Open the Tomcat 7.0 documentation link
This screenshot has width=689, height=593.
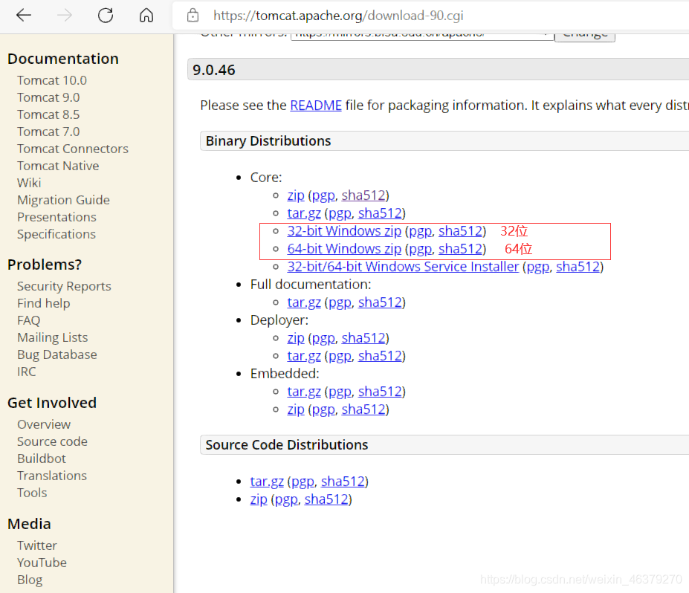[48, 132]
